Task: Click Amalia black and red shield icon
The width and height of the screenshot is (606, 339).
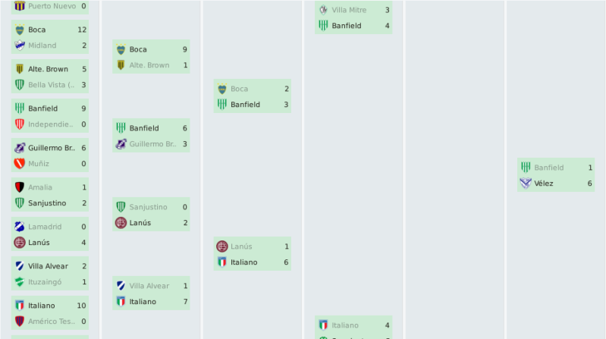Action: (x=20, y=187)
